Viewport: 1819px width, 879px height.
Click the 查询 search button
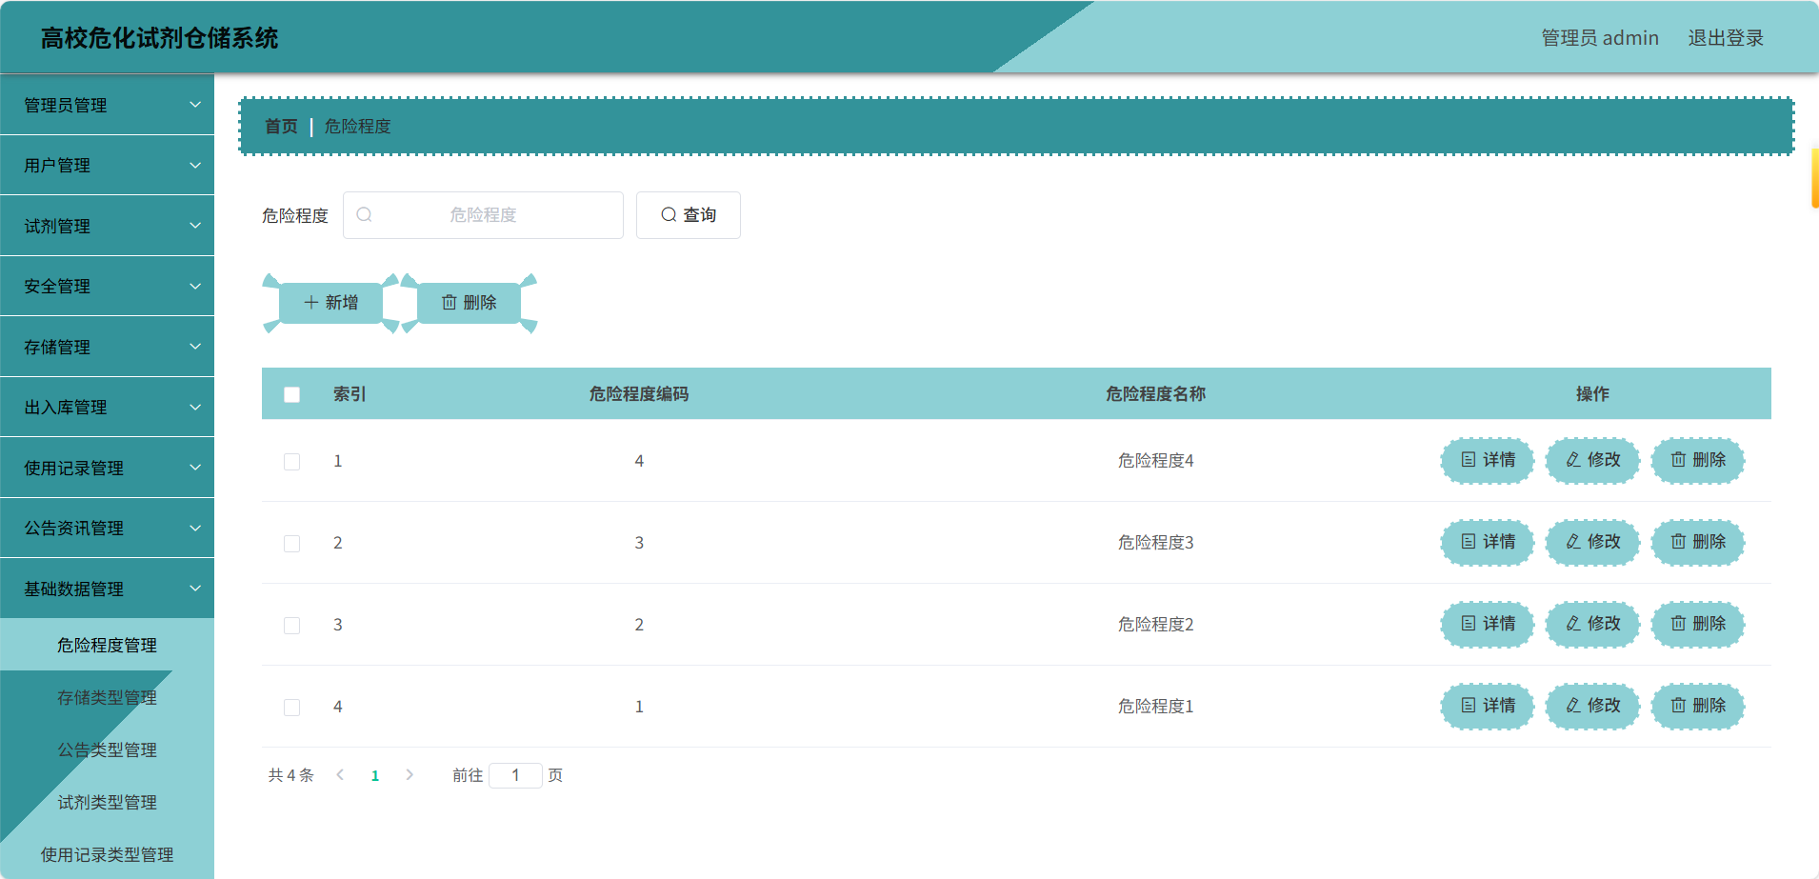tap(689, 215)
